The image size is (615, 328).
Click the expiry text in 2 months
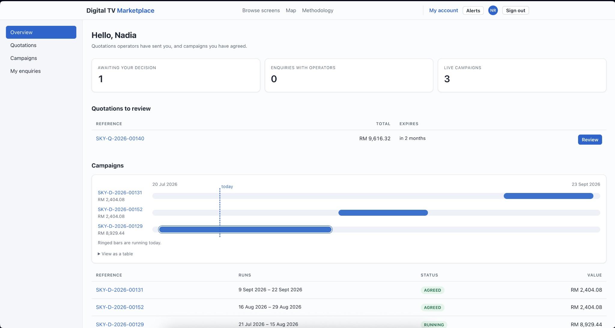[x=412, y=138]
